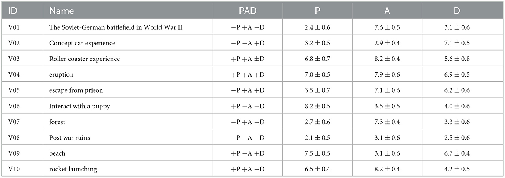Image resolution: width=505 pixels, height=178 pixels.
Task: Select the Concept car experience cell
Action: (x=82, y=43)
